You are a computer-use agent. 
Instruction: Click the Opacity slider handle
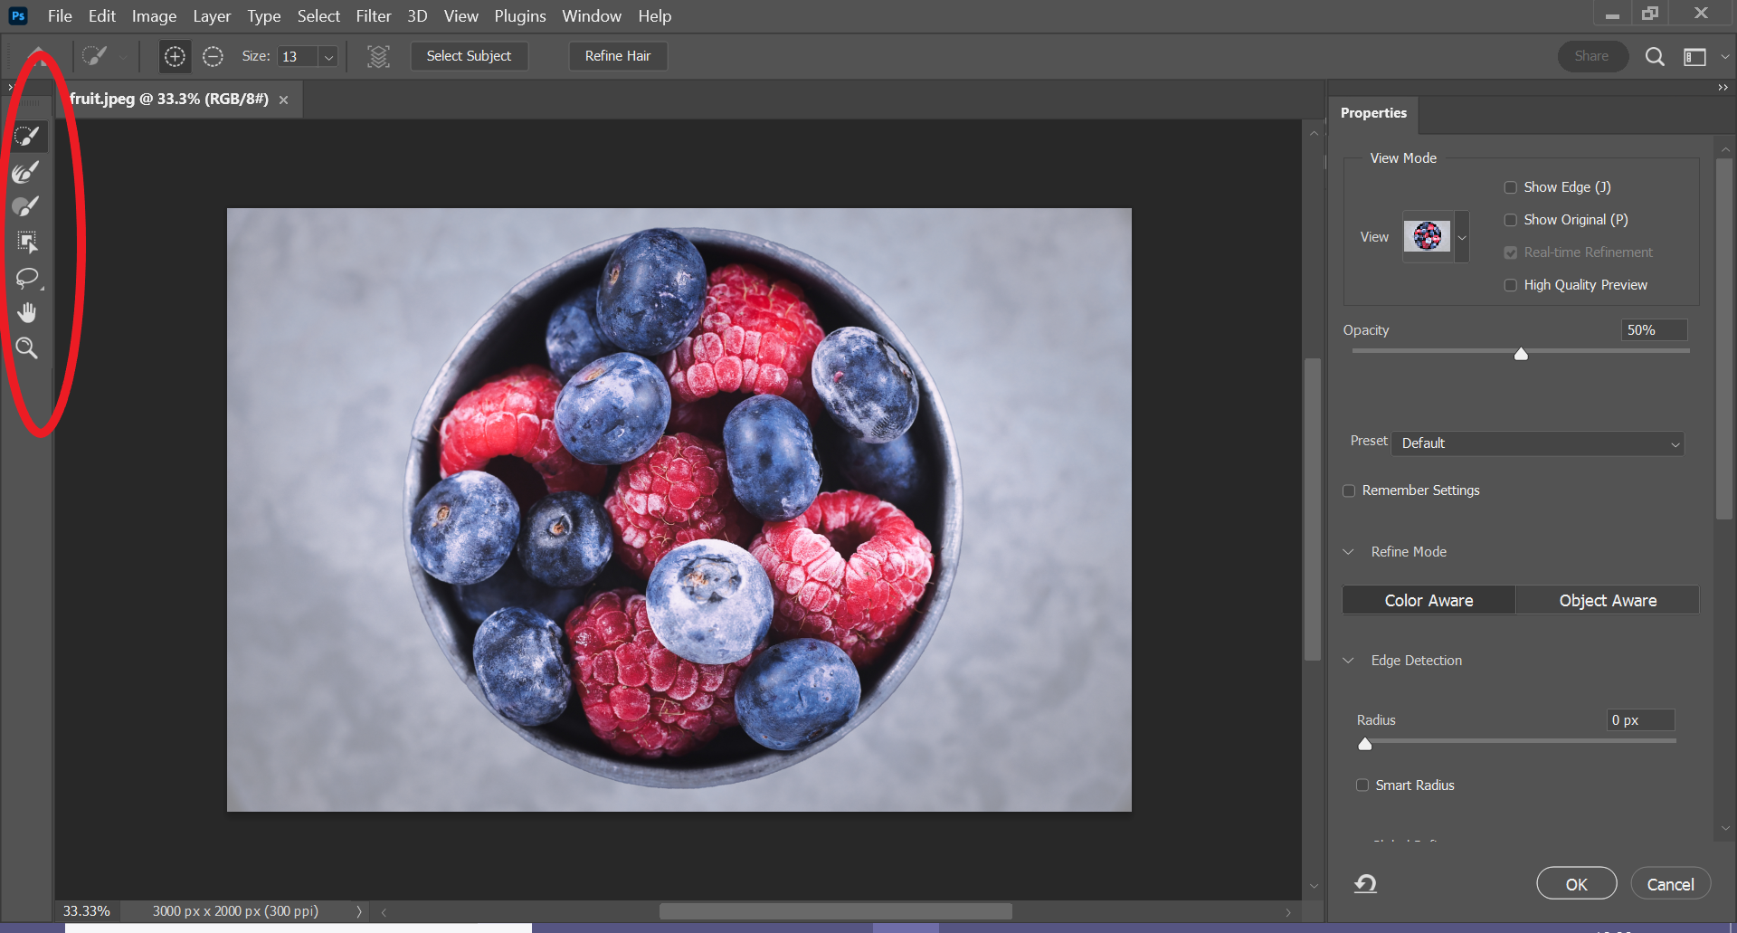(1521, 354)
